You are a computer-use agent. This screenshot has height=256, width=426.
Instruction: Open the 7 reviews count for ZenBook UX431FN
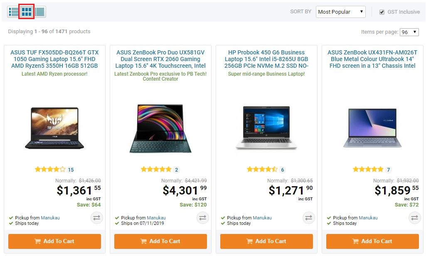click(389, 170)
